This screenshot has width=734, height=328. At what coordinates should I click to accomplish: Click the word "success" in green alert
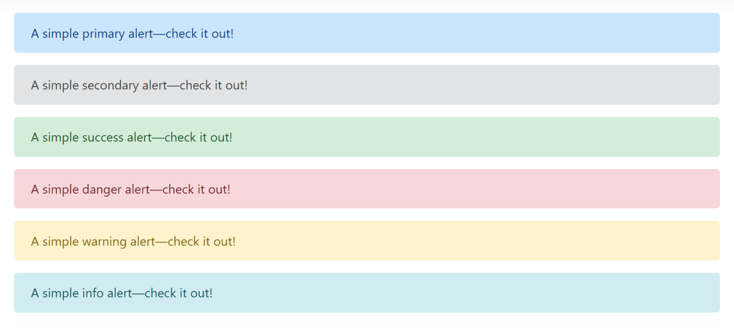click(x=103, y=138)
